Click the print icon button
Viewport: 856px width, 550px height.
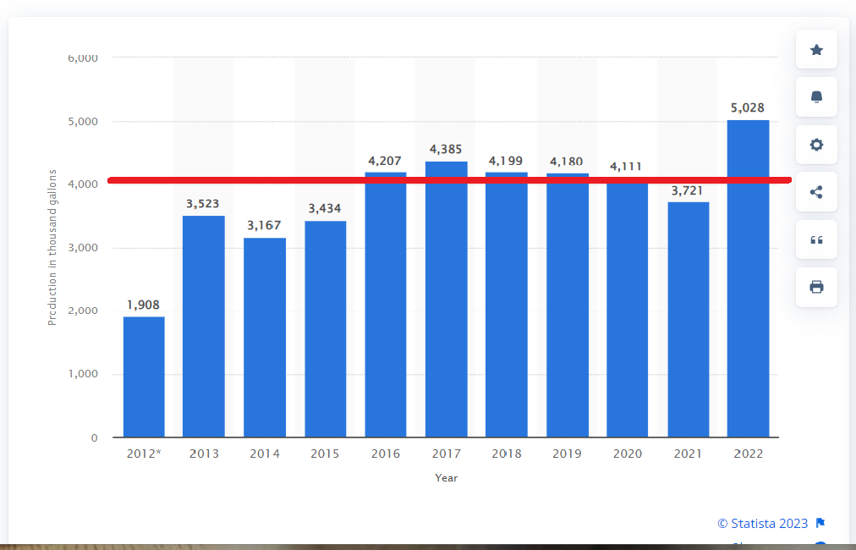[816, 287]
